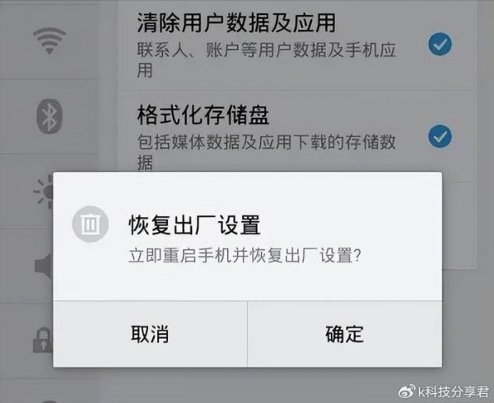Select the Bluetooth icon in the sidebar

49,116
